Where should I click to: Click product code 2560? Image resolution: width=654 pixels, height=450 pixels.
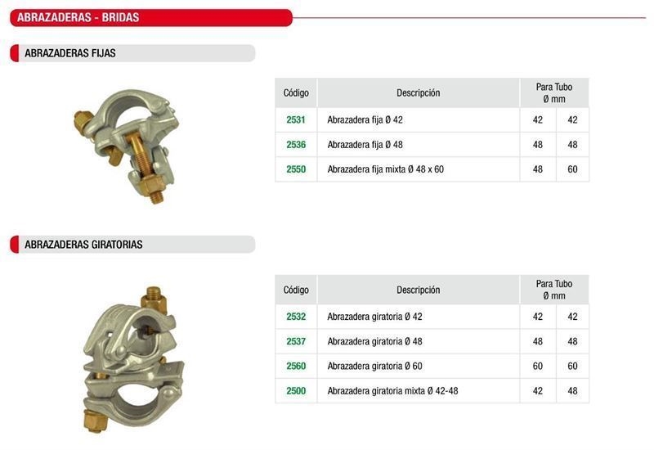(x=296, y=366)
